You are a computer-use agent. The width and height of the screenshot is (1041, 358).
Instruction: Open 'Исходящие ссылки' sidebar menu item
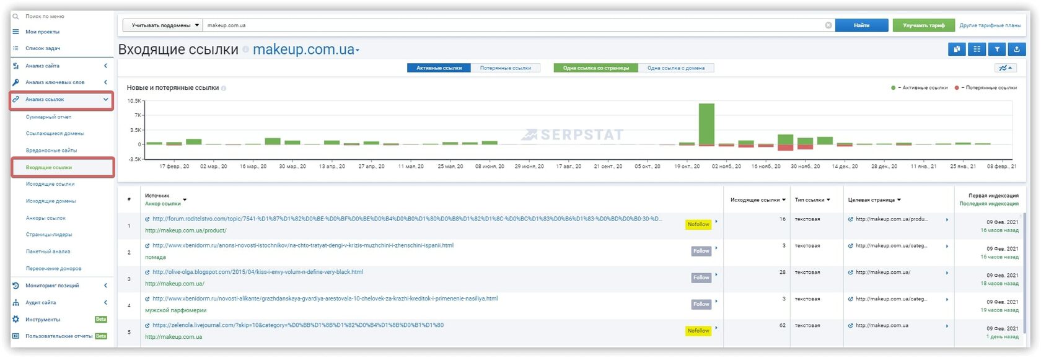pyautogui.click(x=50, y=184)
